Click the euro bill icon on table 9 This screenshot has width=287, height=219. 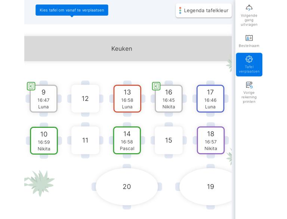tap(31, 86)
